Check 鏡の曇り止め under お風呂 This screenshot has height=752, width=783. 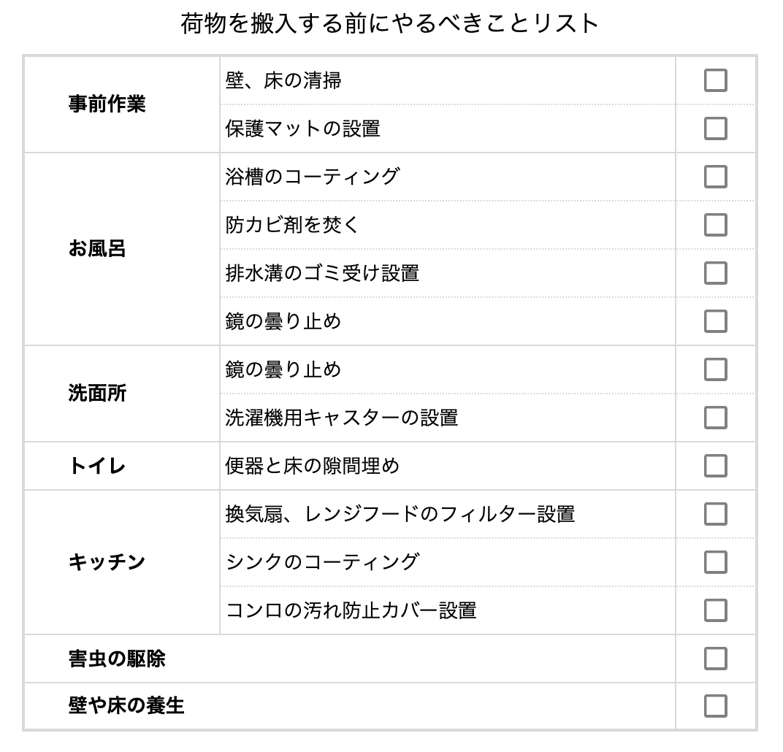pos(715,321)
